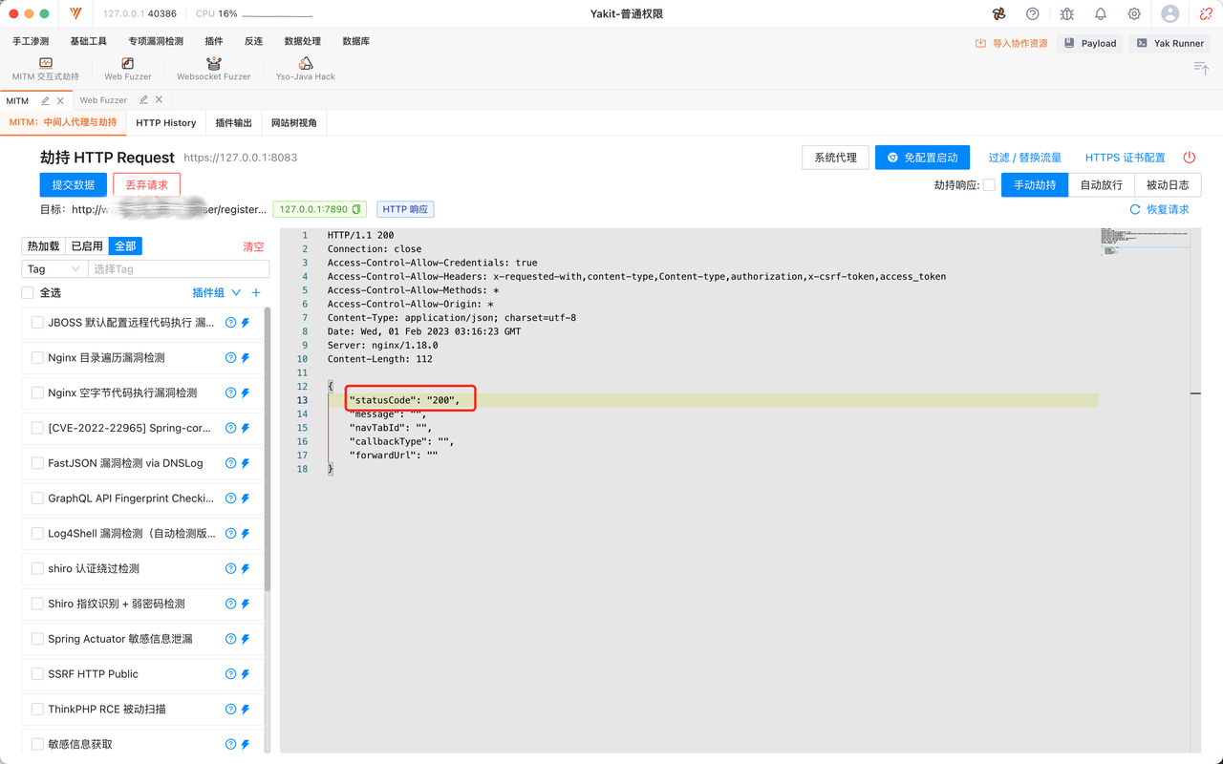The height and width of the screenshot is (764, 1223).
Task: Close the MITM tab
Action: tap(60, 100)
